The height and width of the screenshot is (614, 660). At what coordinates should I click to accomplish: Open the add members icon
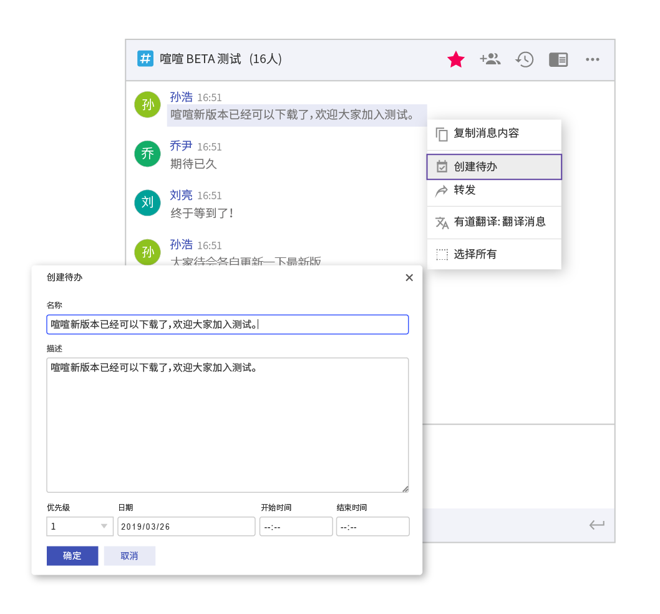click(490, 59)
